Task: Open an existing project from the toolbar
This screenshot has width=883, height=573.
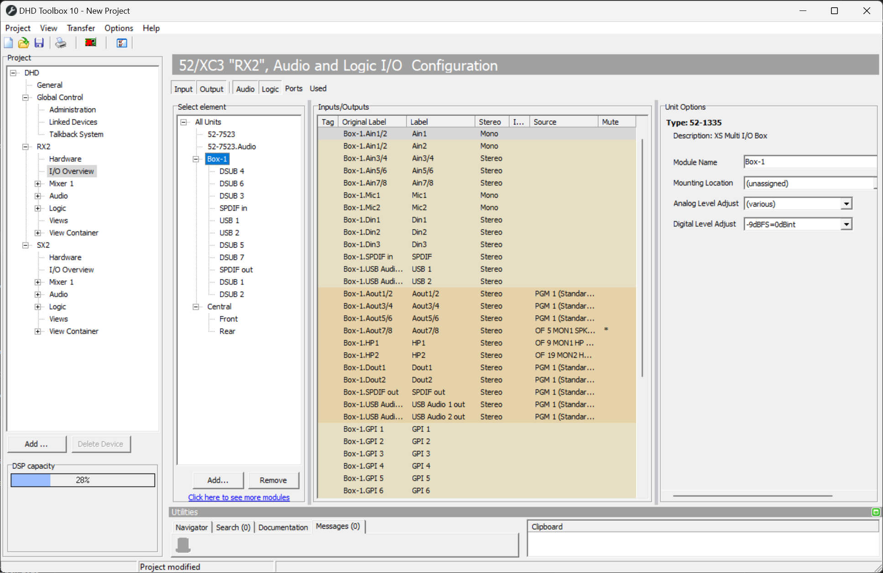Action: coord(23,42)
